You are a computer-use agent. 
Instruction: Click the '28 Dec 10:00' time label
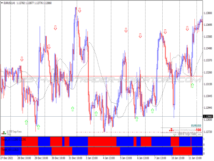tap(24, 158)
